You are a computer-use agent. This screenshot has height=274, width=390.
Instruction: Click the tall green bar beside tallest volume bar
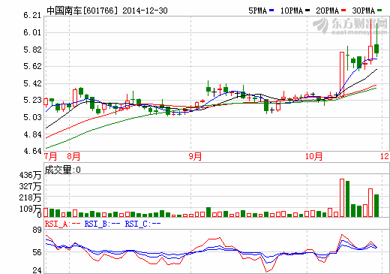point(347,199)
